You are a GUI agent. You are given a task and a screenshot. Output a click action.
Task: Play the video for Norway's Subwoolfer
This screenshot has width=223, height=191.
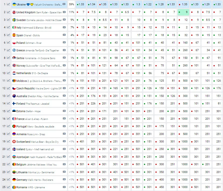[x=64, y=65]
